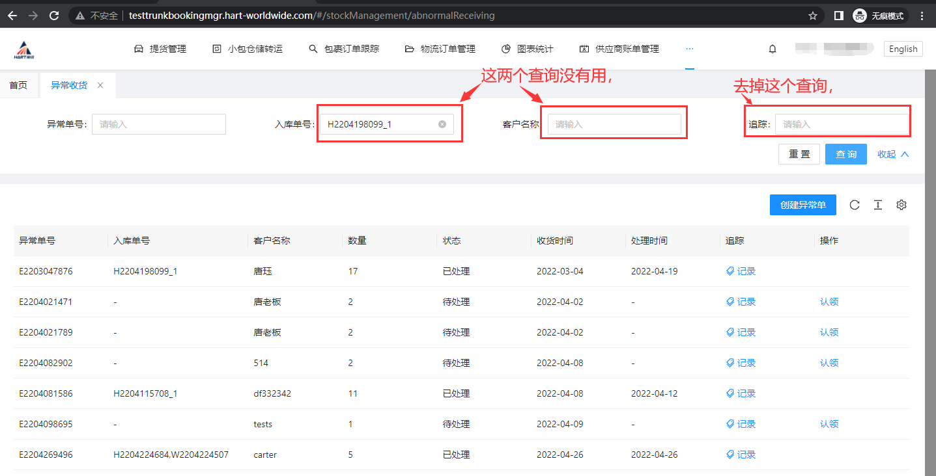Click the 重置 reset button
The width and height of the screenshot is (936, 476).
click(799, 154)
